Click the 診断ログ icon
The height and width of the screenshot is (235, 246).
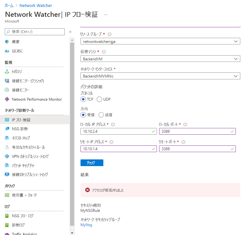7,225
